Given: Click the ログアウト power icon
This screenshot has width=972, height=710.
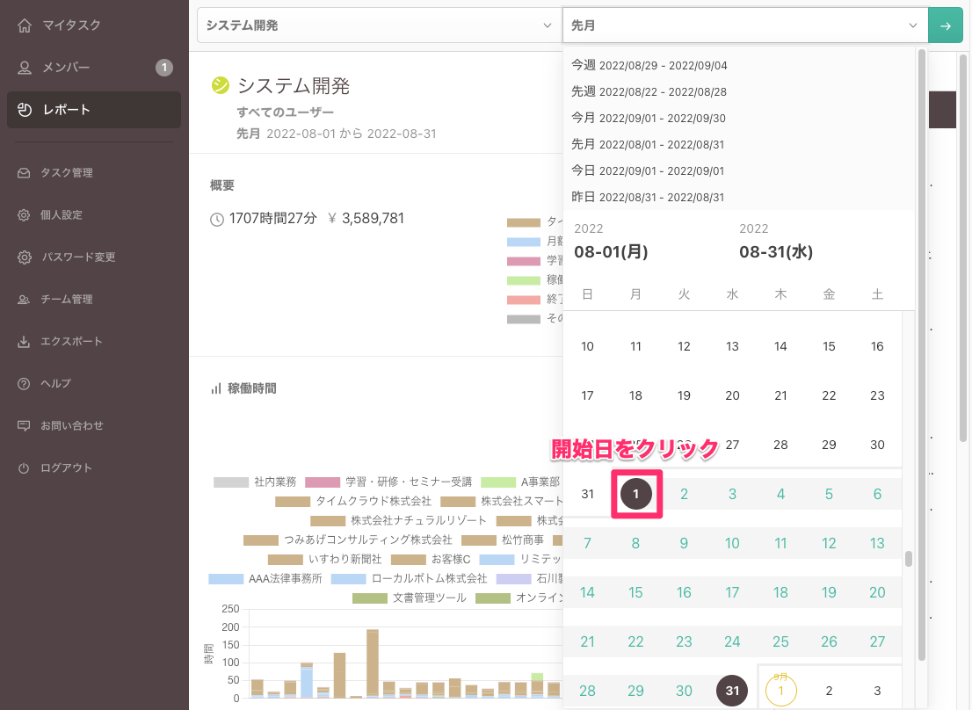Looking at the screenshot, I should coord(25,467).
